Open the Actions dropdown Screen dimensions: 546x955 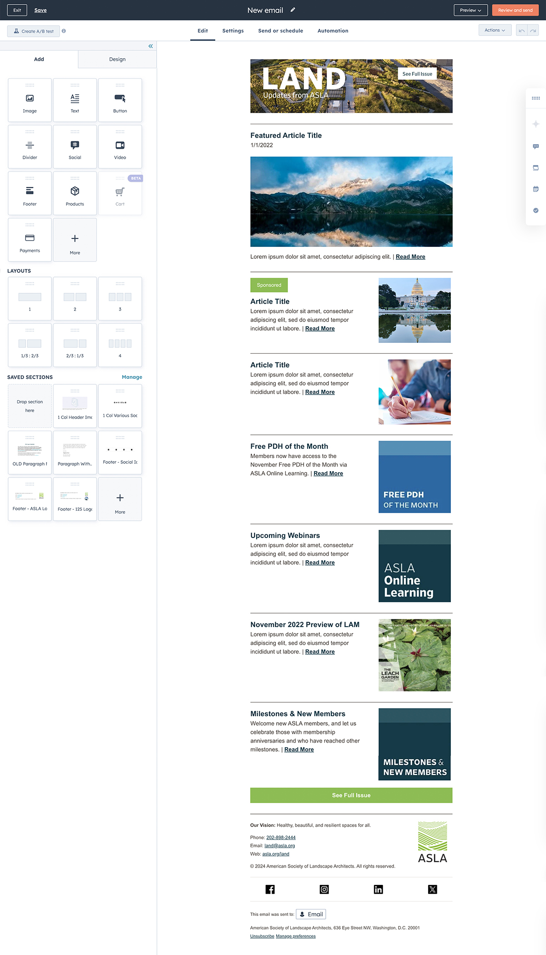click(495, 30)
